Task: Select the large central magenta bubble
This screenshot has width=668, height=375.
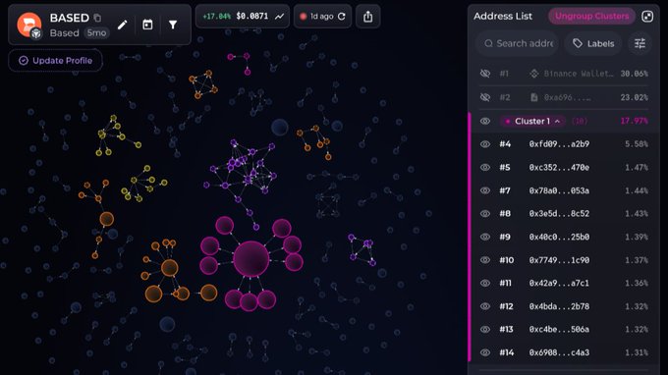Action: coord(251,259)
